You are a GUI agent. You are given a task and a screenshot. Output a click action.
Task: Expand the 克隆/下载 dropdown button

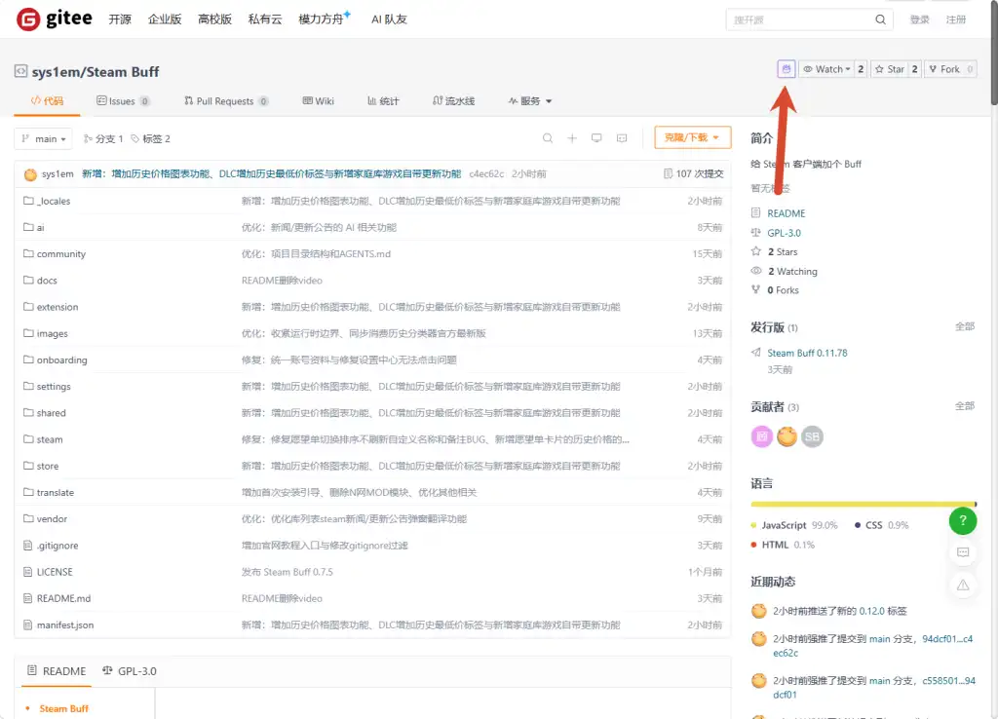click(693, 137)
